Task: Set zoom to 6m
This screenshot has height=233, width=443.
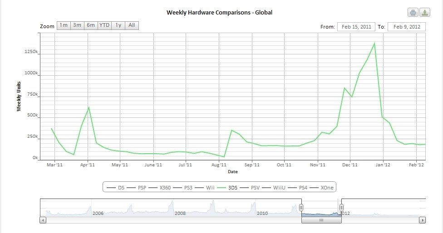Action: [91, 25]
